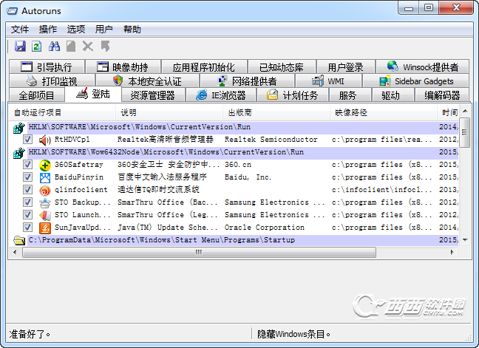Click the Refresh toolbar icon
The height and width of the screenshot is (348, 479).
pyautogui.click(x=37, y=47)
